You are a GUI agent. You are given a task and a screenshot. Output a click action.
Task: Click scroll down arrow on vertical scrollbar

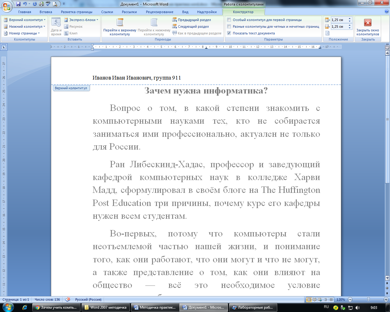[387, 278]
